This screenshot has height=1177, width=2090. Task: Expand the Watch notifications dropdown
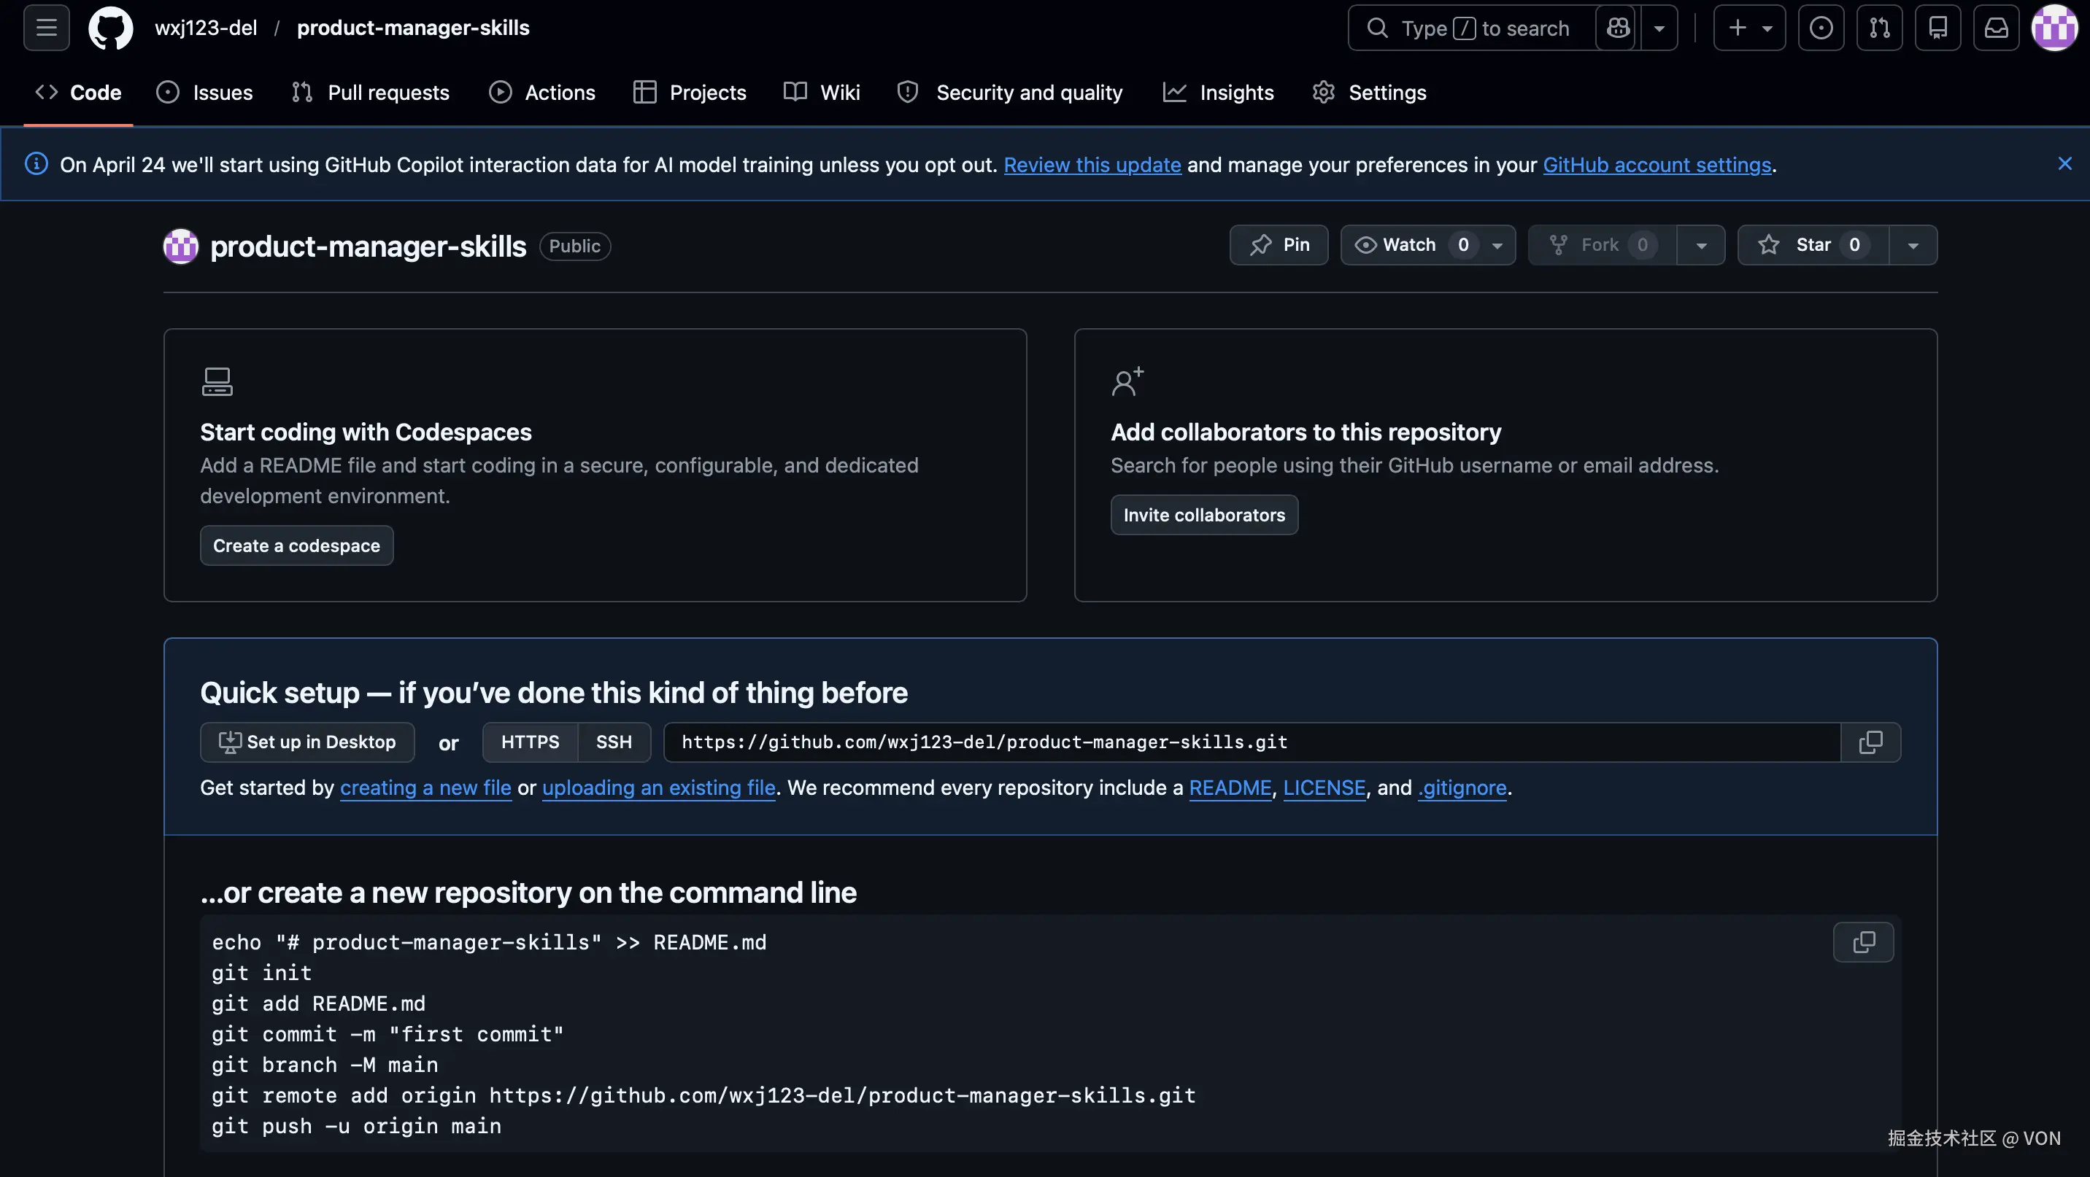click(x=1497, y=245)
